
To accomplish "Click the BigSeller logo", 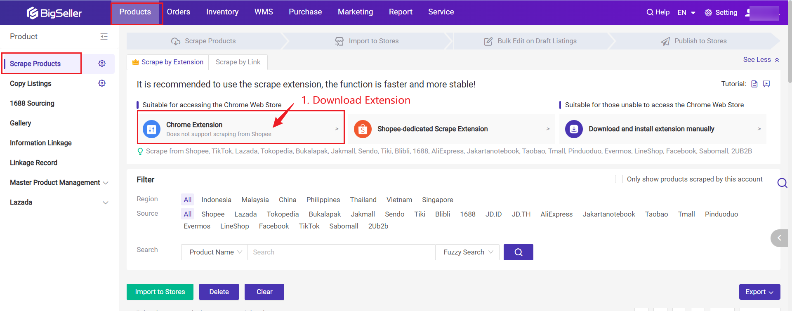I will (54, 13).
